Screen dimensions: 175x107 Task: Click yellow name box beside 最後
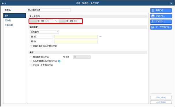tap(76, 42)
